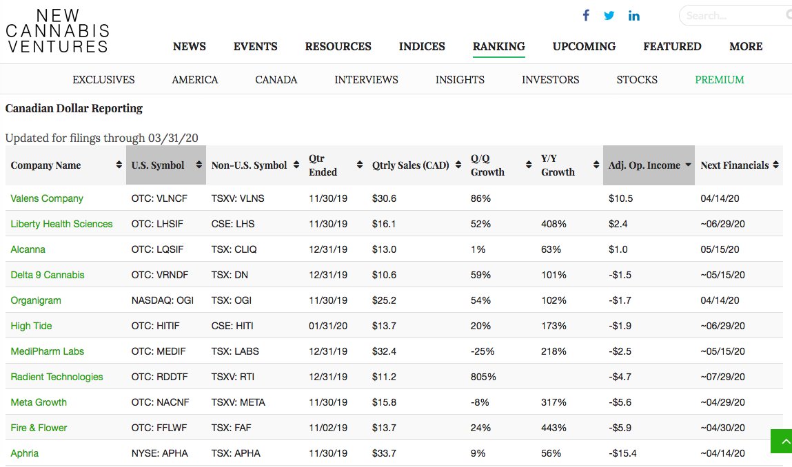Sort by Company Name column arrows
Image resolution: width=792 pixels, height=467 pixels.
119,165
